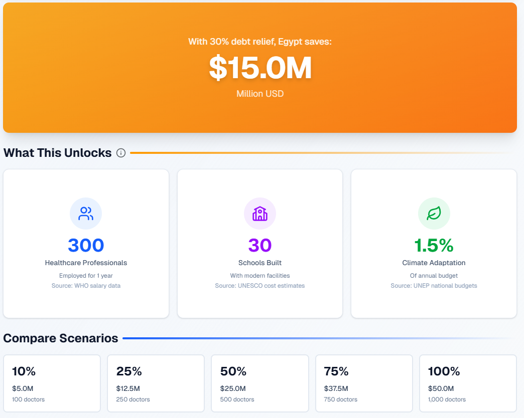
Task: Choose the 50% scenario with 500 doctors
Action: [x=259, y=383]
